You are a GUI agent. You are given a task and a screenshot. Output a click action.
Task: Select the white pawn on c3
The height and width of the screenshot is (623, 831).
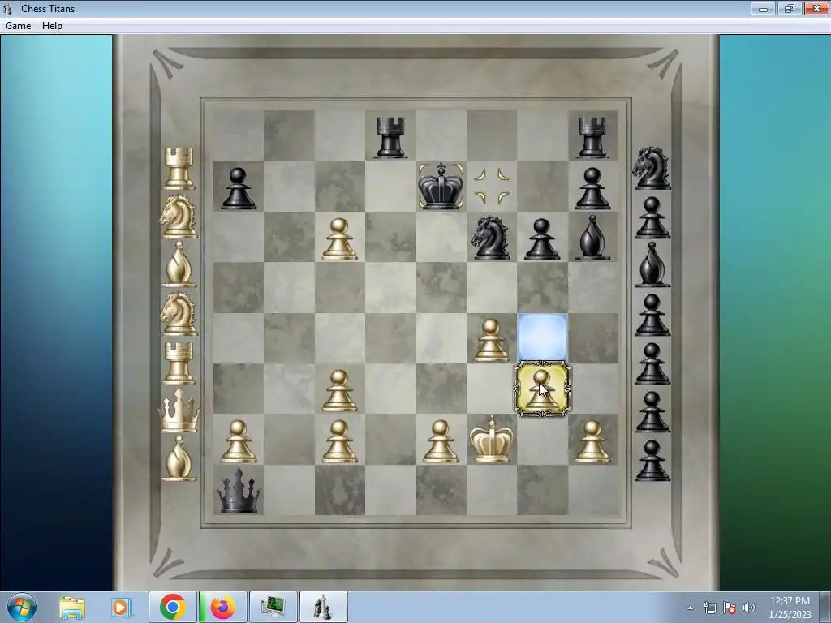[x=339, y=391]
